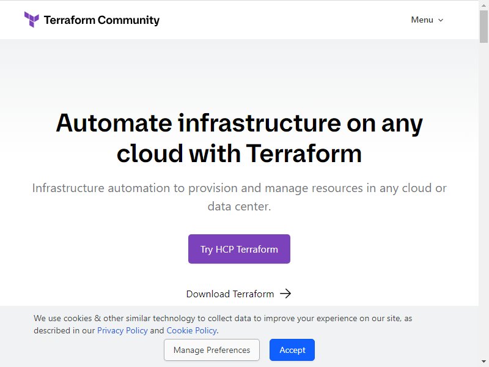Click the infrastructure automation subtitle paragraph
Screen dimensions: 489x367
click(x=239, y=197)
